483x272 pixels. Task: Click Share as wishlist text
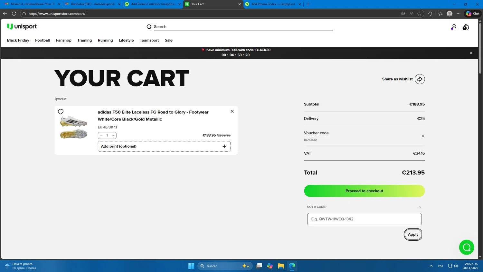click(x=397, y=79)
